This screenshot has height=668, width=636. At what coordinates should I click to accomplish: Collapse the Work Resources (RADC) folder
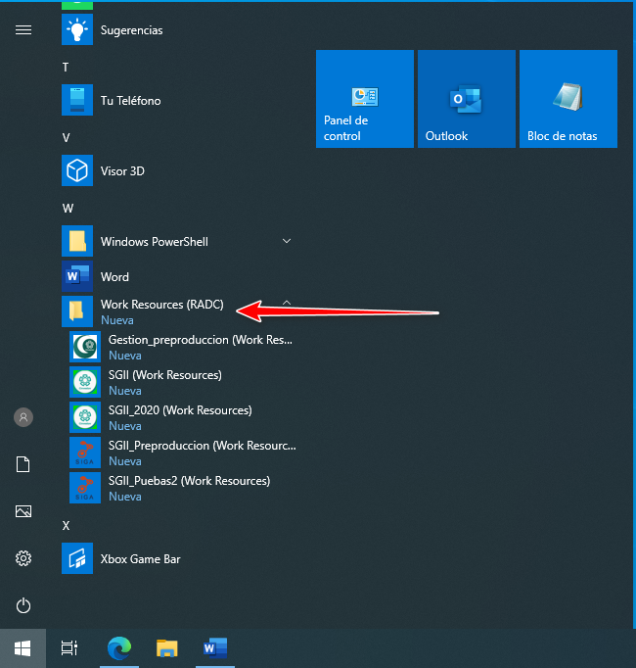pyautogui.click(x=286, y=304)
